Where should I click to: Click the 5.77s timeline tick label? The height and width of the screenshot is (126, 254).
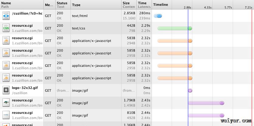coord(228,8)
